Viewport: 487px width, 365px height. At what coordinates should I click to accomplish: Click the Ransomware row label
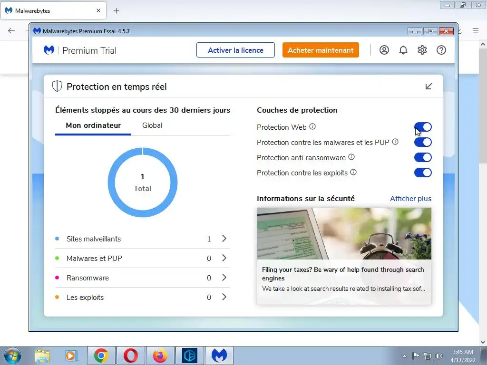click(88, 278)
